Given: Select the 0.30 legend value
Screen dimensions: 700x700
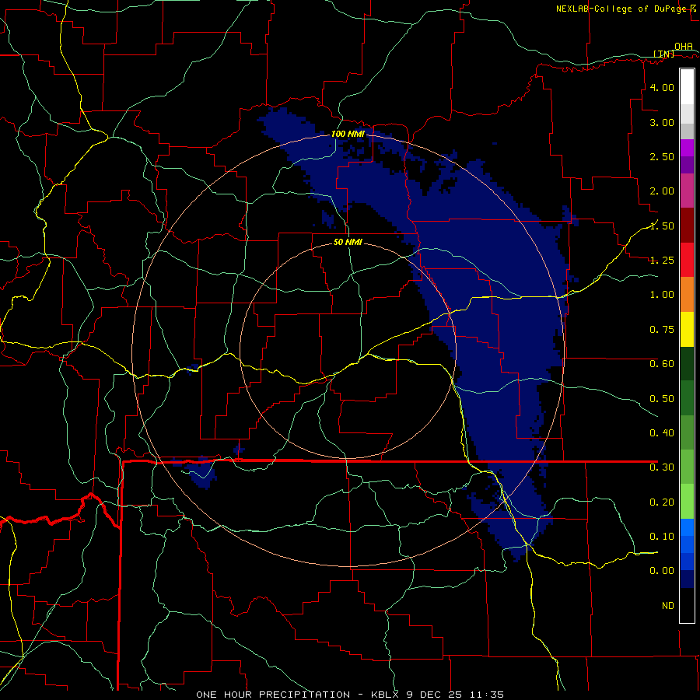Looking at the screenshot, I should (662, 467).
